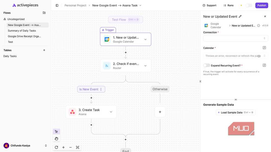Screen dimensions: 271x152
Task: Select New Google Event → Asa... flow
Action: [27, 25]
